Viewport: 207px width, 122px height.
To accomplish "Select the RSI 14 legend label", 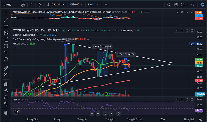I will 16,100.
